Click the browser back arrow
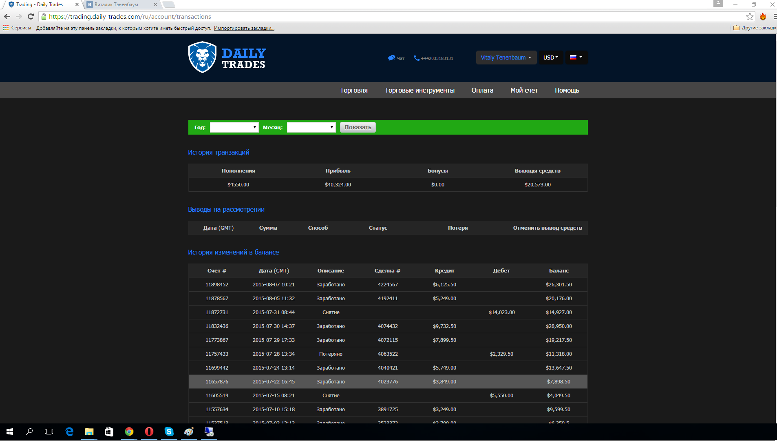The height and width of the screenshot is (443, 777). click(x=7, y=17)
